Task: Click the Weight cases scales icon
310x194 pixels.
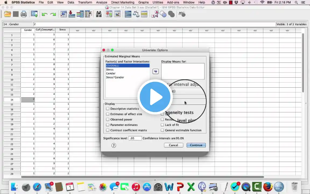Action: tap(136, 14)
